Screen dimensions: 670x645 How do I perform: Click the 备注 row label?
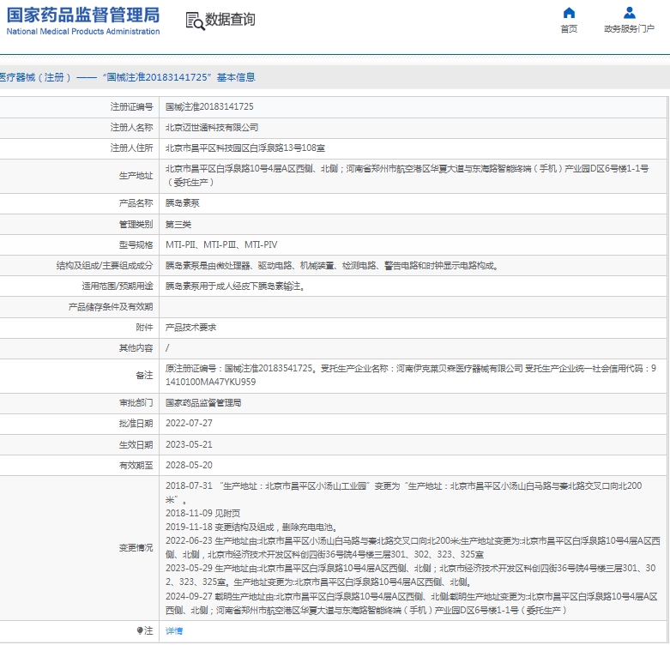tap(144, 375)
